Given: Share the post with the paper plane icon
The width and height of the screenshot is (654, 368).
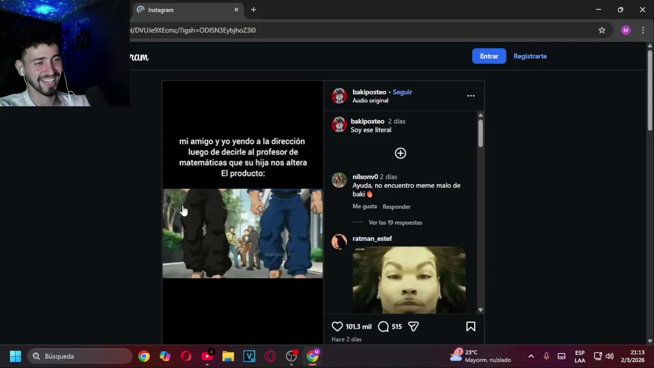Looking at the screenshot, I should coord(413,327).
